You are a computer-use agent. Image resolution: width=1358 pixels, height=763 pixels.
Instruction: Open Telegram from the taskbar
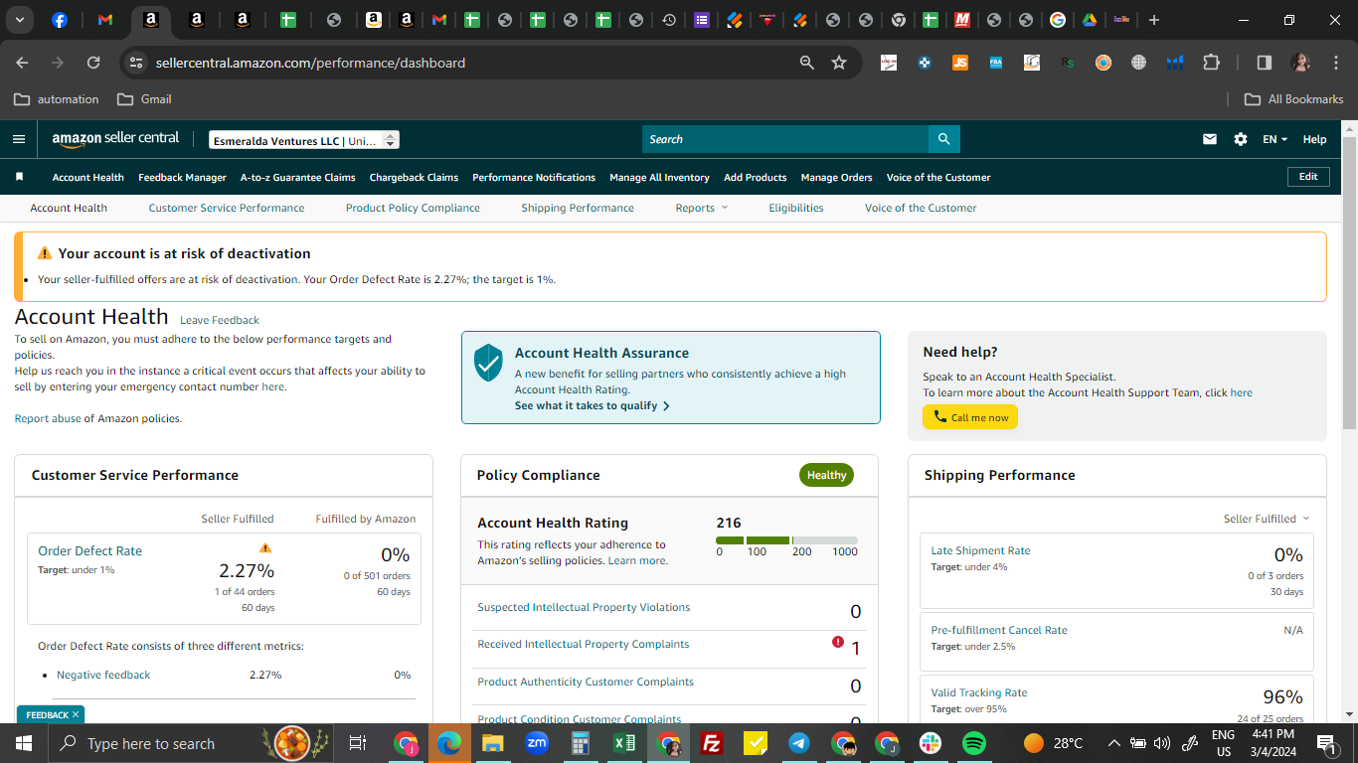[x=798, y=743]
